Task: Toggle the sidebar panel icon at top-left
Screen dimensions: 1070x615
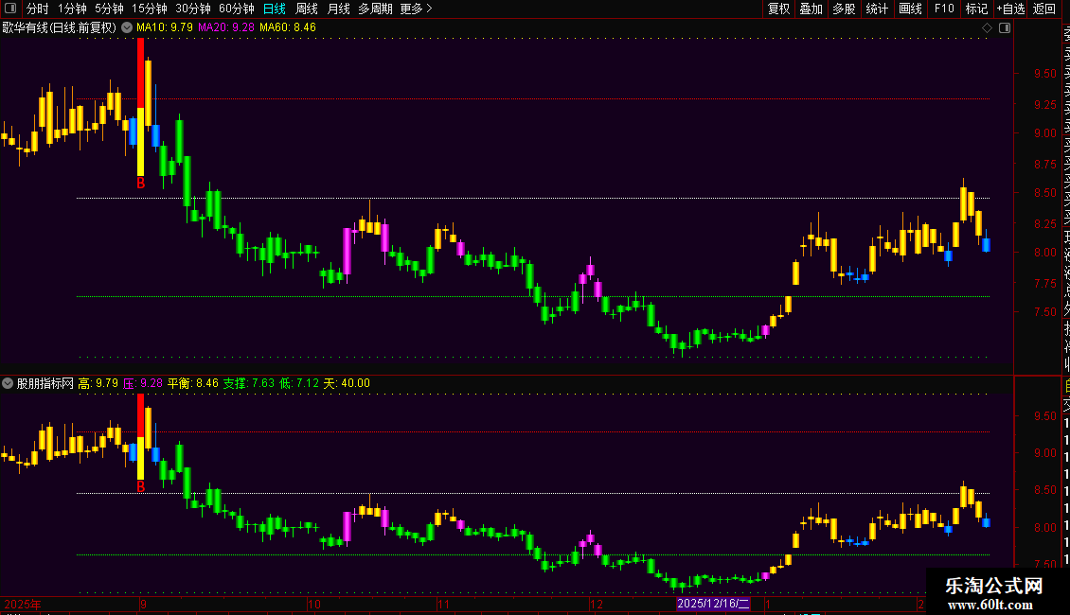Action: pos(10,9)
